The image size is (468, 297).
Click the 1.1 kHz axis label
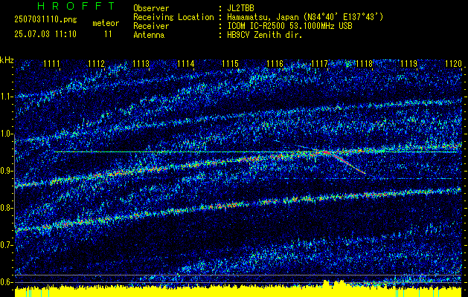(6, 97)
